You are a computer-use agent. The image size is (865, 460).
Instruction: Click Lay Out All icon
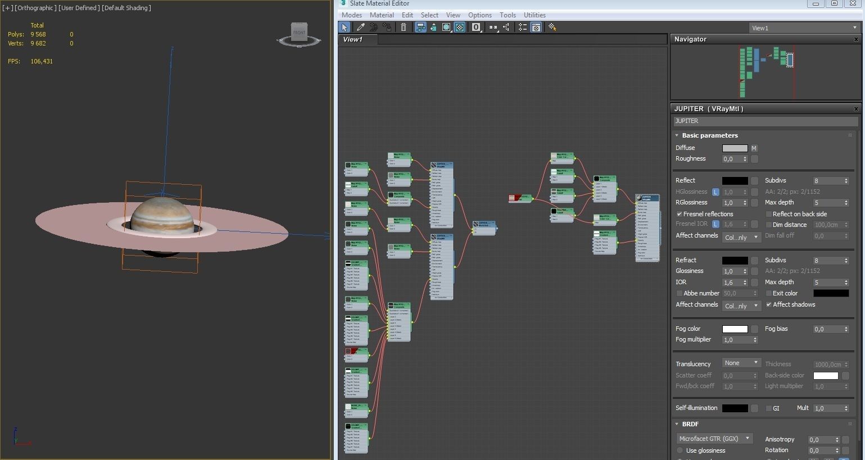pyautogui.click(x=493, y=27)
